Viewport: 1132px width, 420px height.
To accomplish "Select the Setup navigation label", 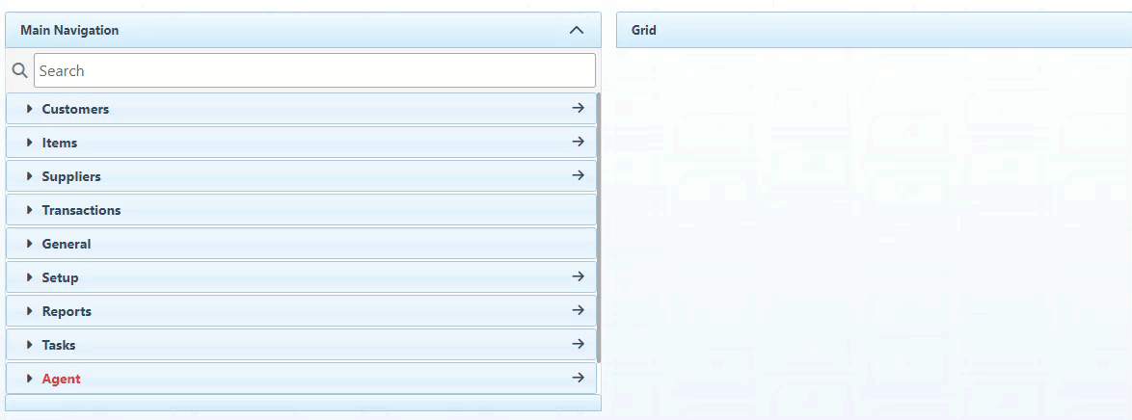I will point(60,277).
